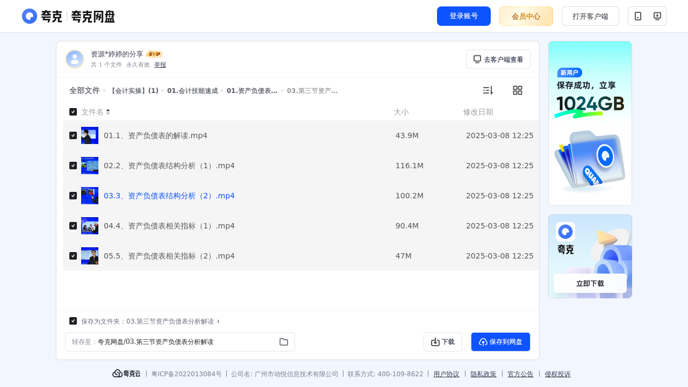Viewport: 688px width, 387px height.
Task: Open 用户协议 footer link
Action: pyautogui.click(x=447, y=374)
